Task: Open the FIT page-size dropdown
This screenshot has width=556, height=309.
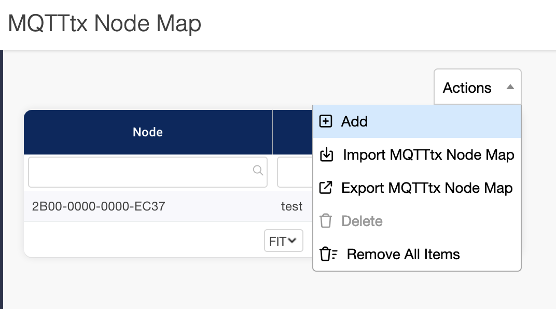Action: pyautogui.click(x=283, y=241)
